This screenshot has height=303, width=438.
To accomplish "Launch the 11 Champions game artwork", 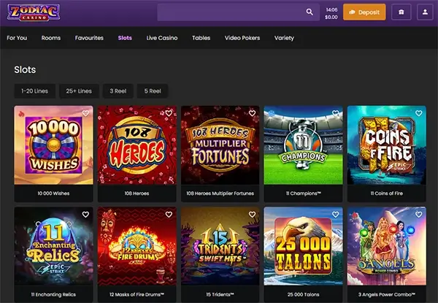I will click(304, 145).
